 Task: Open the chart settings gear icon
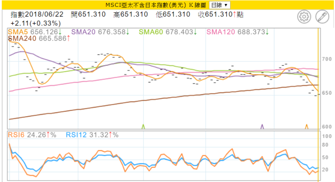(x=304, y=17)
